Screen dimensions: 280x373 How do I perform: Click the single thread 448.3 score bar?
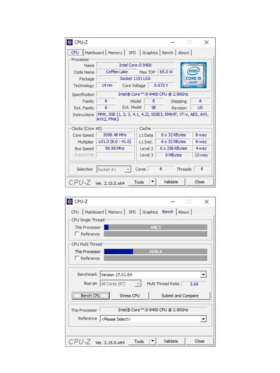156,227
